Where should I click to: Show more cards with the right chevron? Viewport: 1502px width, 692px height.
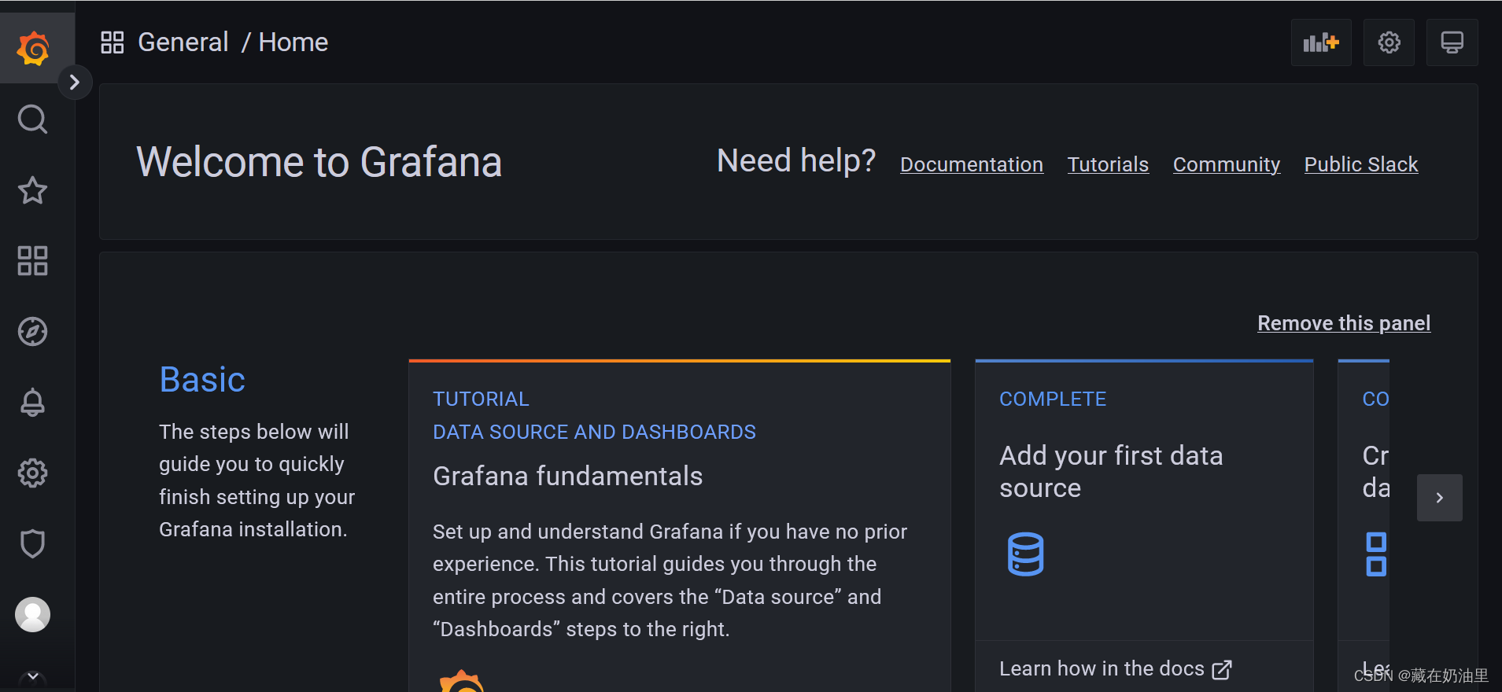1439,498
